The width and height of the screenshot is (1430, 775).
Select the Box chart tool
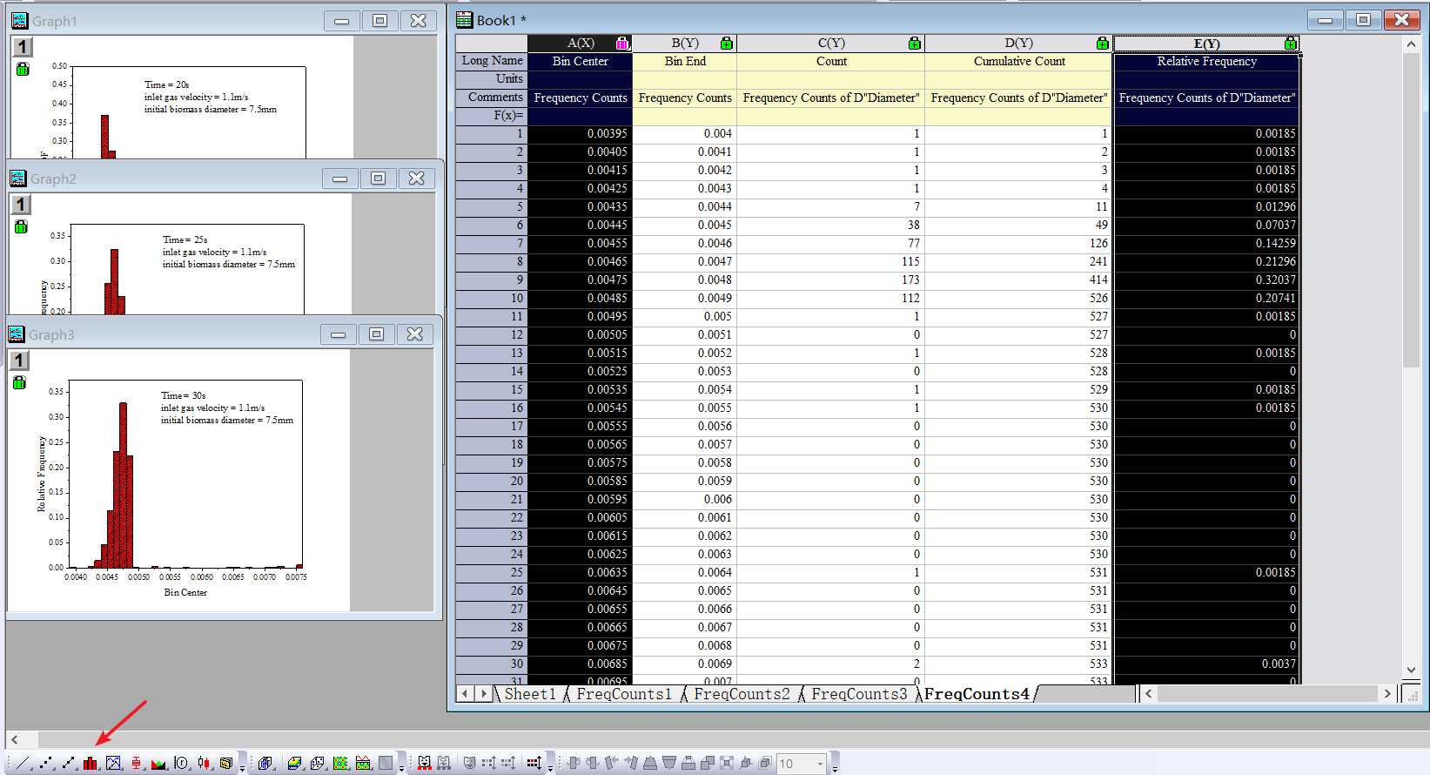coord(137,763)
